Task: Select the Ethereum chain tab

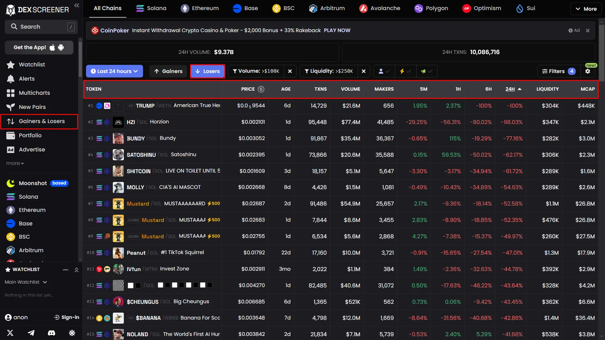Action: click(x=199, y=8)
